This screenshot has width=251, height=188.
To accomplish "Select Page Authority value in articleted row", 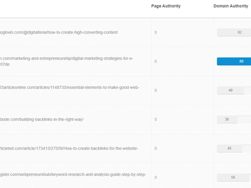I will (x=156, y=148).
